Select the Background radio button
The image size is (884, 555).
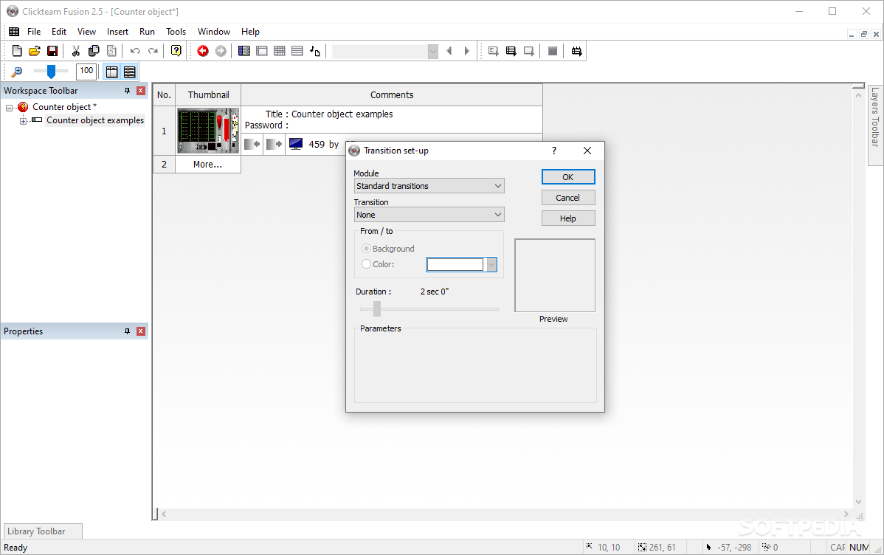pos(367,249)
